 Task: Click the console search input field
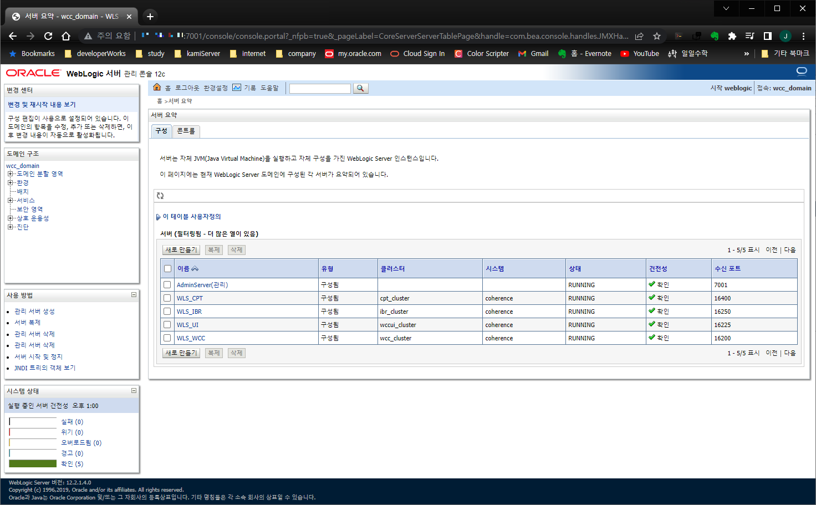click(320, 89)
